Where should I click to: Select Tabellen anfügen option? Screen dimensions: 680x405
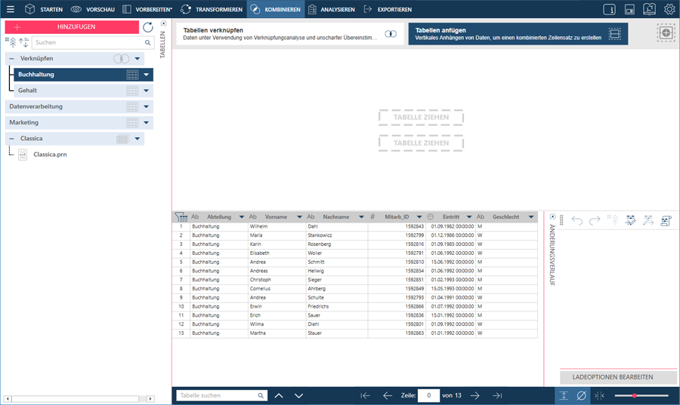(x=518, y=34)
